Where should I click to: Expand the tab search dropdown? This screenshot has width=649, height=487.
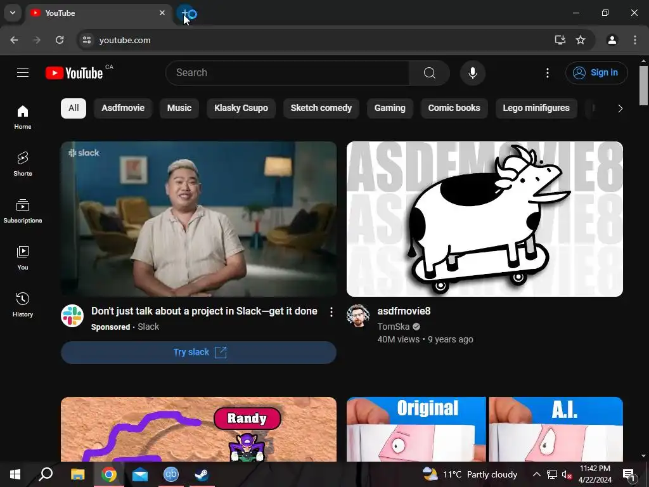tap(13, 13)
